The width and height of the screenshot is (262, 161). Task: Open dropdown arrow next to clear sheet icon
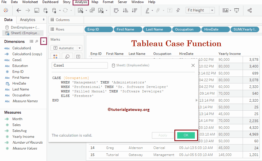[x=106, y=11]
